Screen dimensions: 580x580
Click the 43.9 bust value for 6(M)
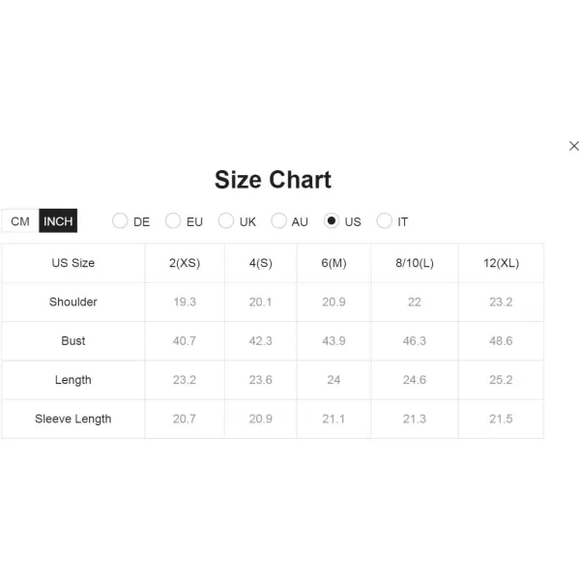[x=333, y=340]
